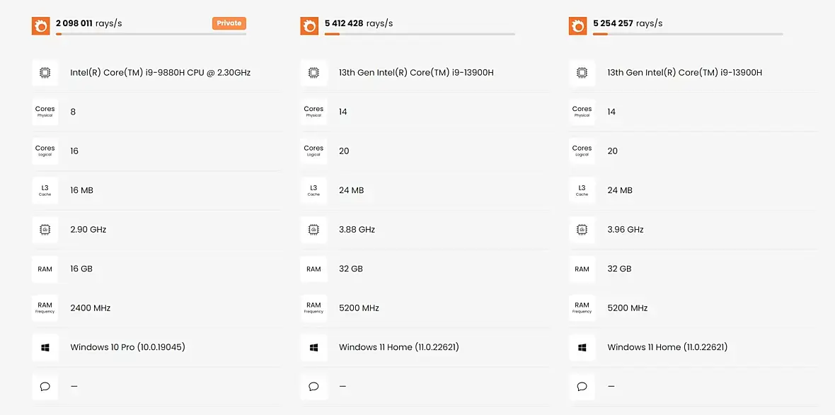835x415 pixels.
Task: Click the V-Ray logo beside 5 254 257 rays/s
Action: point(578,26)
